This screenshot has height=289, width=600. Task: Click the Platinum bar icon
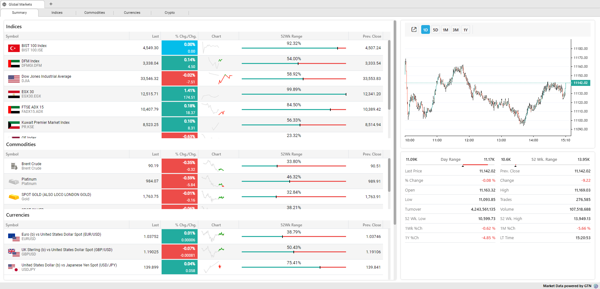tap(14, 181)
